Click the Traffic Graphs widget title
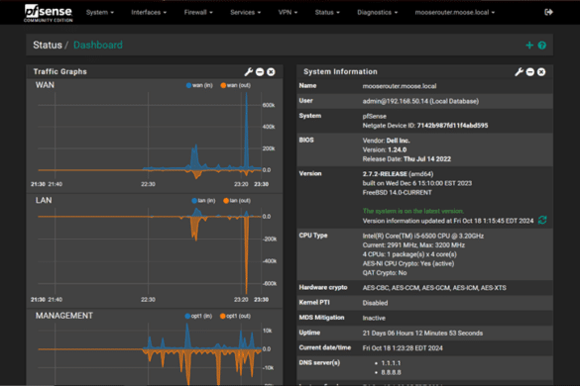This screenshot has height=386, width=580. click(59, 71)
